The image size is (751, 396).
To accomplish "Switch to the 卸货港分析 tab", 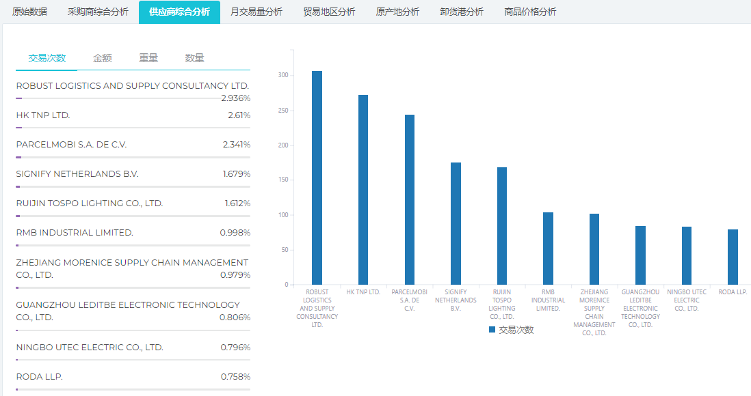I will click(462, 12).
